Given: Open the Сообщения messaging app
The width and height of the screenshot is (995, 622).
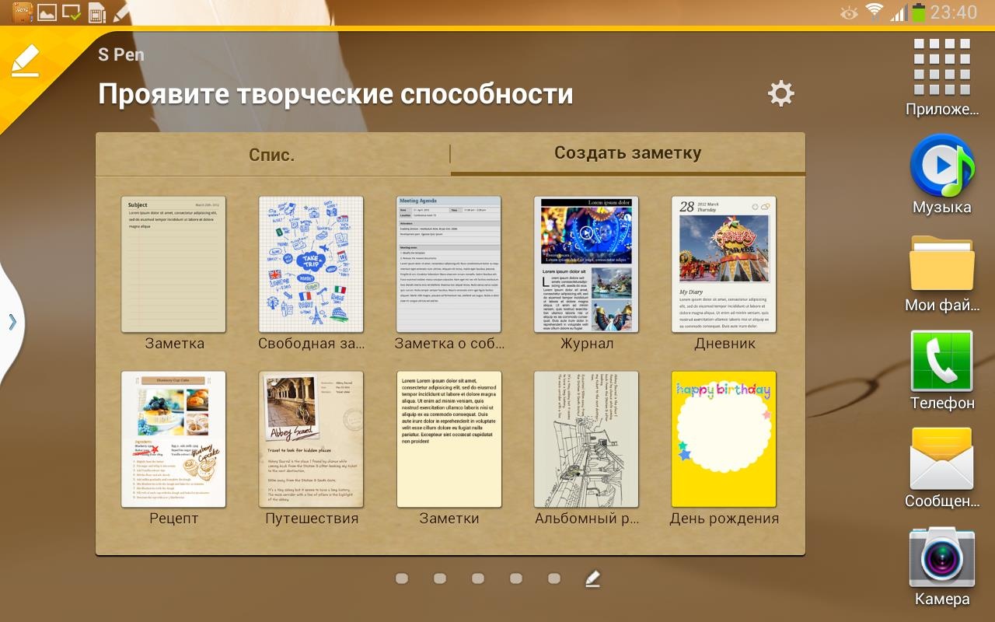Looking at the screenshot, I should [941, 460].
